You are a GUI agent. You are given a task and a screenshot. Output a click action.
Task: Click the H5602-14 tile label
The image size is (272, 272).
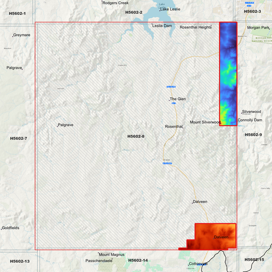click(x=138, y=260)
